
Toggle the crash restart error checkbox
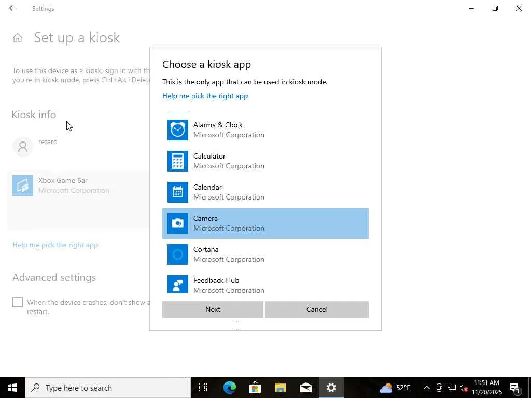(18, 302)
